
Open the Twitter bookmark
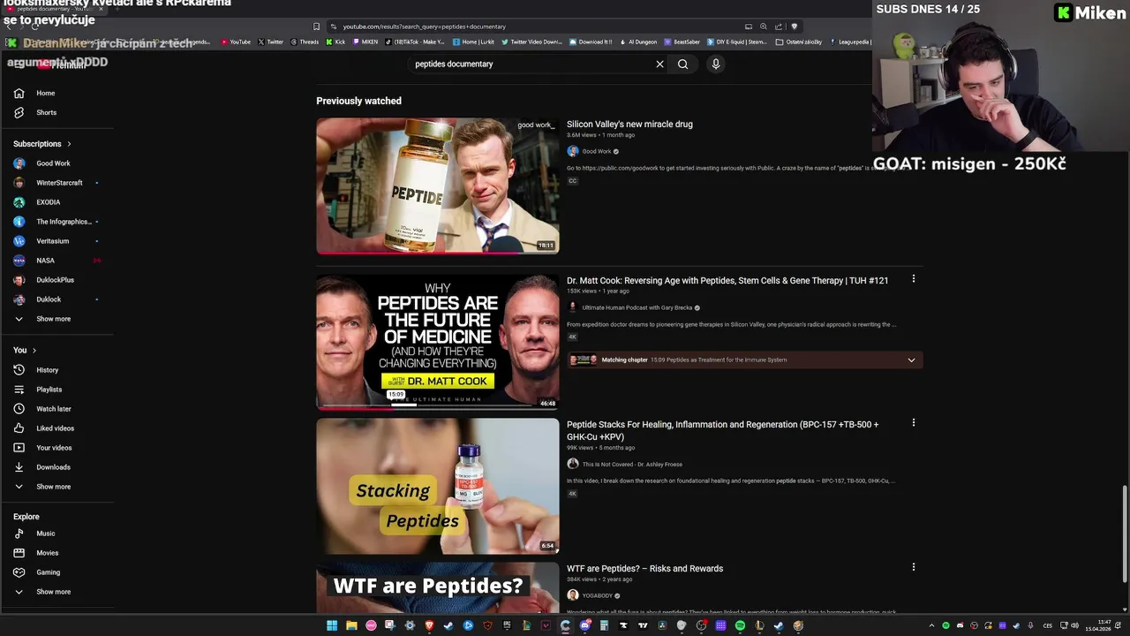pyautogui.click(x=271, y=42)
